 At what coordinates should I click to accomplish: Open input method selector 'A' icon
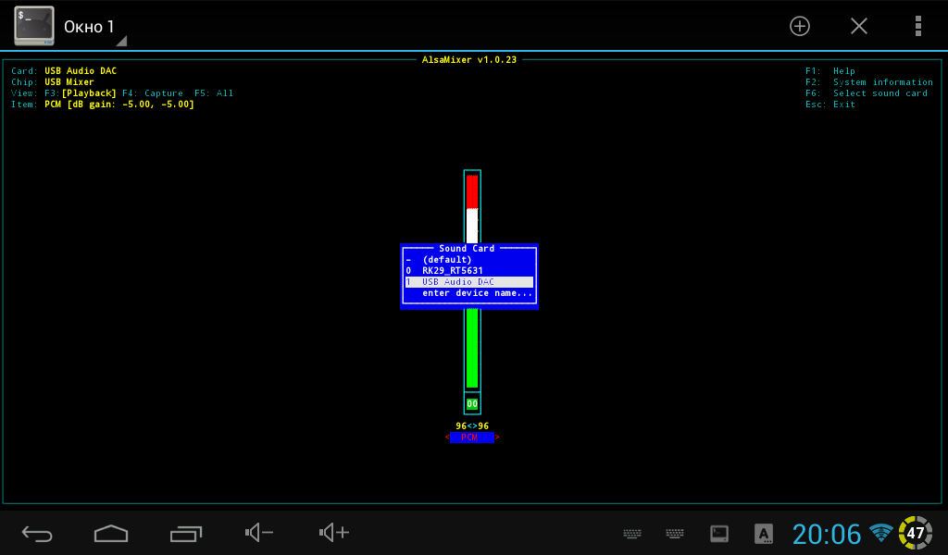coord(764,534)
